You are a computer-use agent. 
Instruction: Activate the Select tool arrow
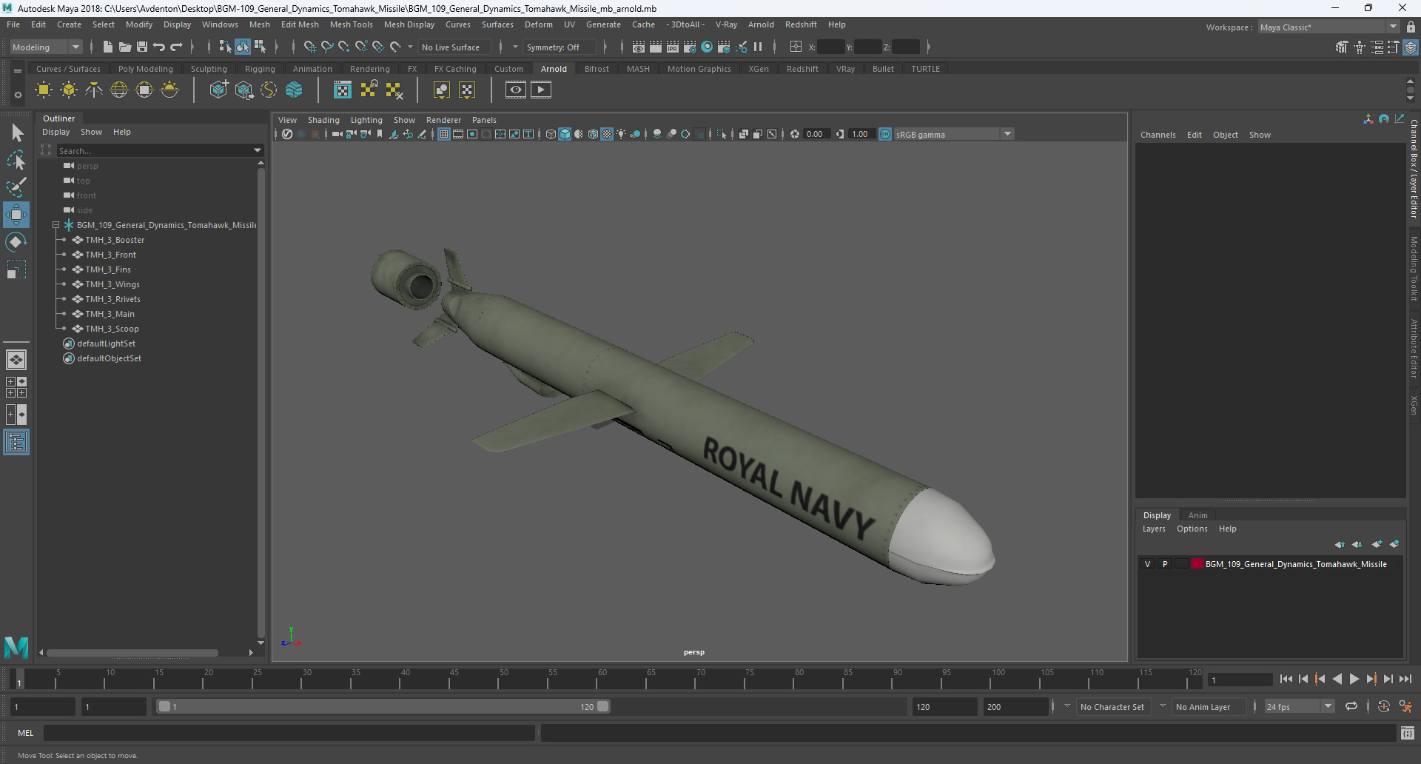coord(16,133)
